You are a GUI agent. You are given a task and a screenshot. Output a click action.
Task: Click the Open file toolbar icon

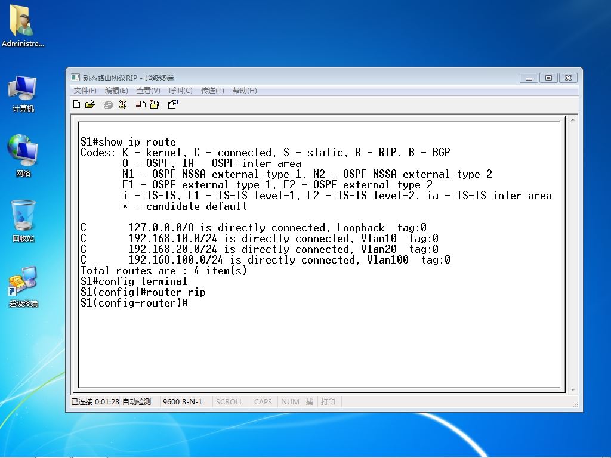tap(90, 104)
